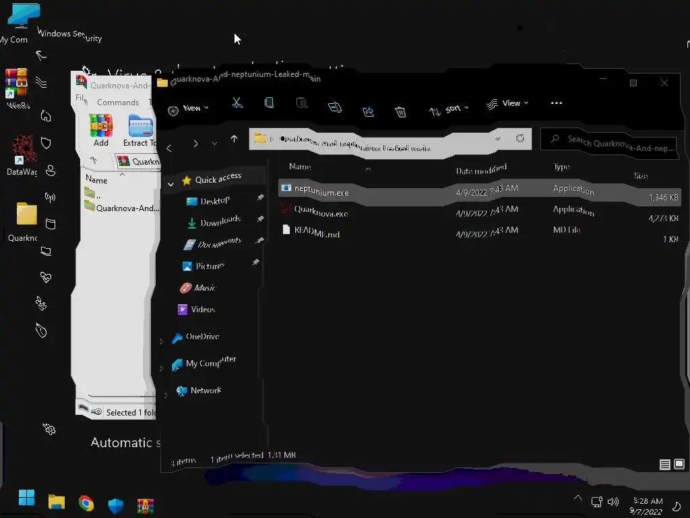Click the Cut scissors icon in Explorer toolbar
The height and width of the screenshot is (518, 690).
[x=237, y=103]
